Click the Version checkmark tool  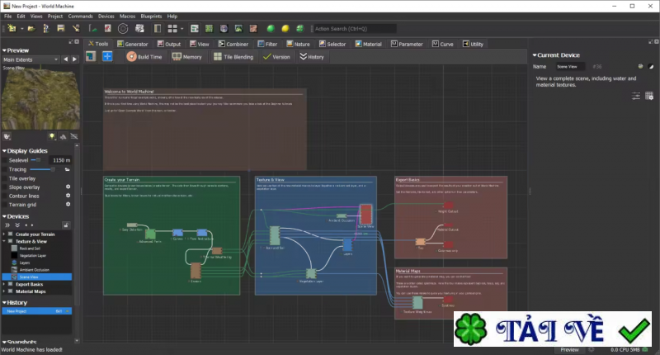pyautogui.click(x=276, y=57)
